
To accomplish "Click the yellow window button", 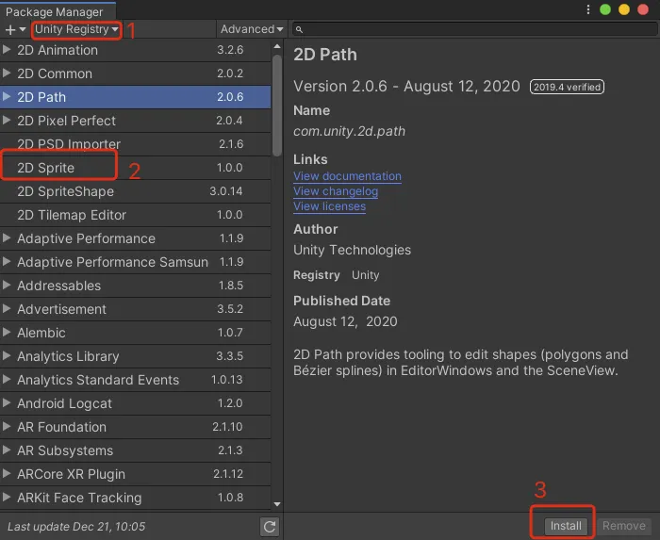I will tap(624, 9).
